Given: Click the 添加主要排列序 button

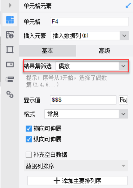Looking at the screenshot, I should pos(77,181).
